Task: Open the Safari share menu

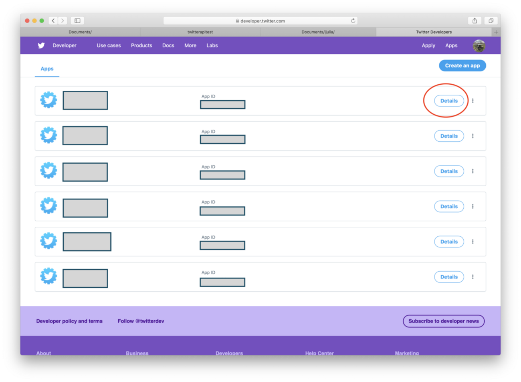Action: (475, 20)
